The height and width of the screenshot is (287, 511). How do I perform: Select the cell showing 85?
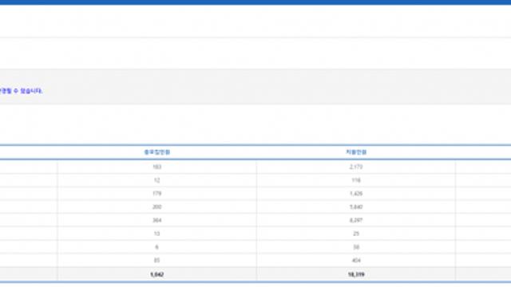[156, 261]
